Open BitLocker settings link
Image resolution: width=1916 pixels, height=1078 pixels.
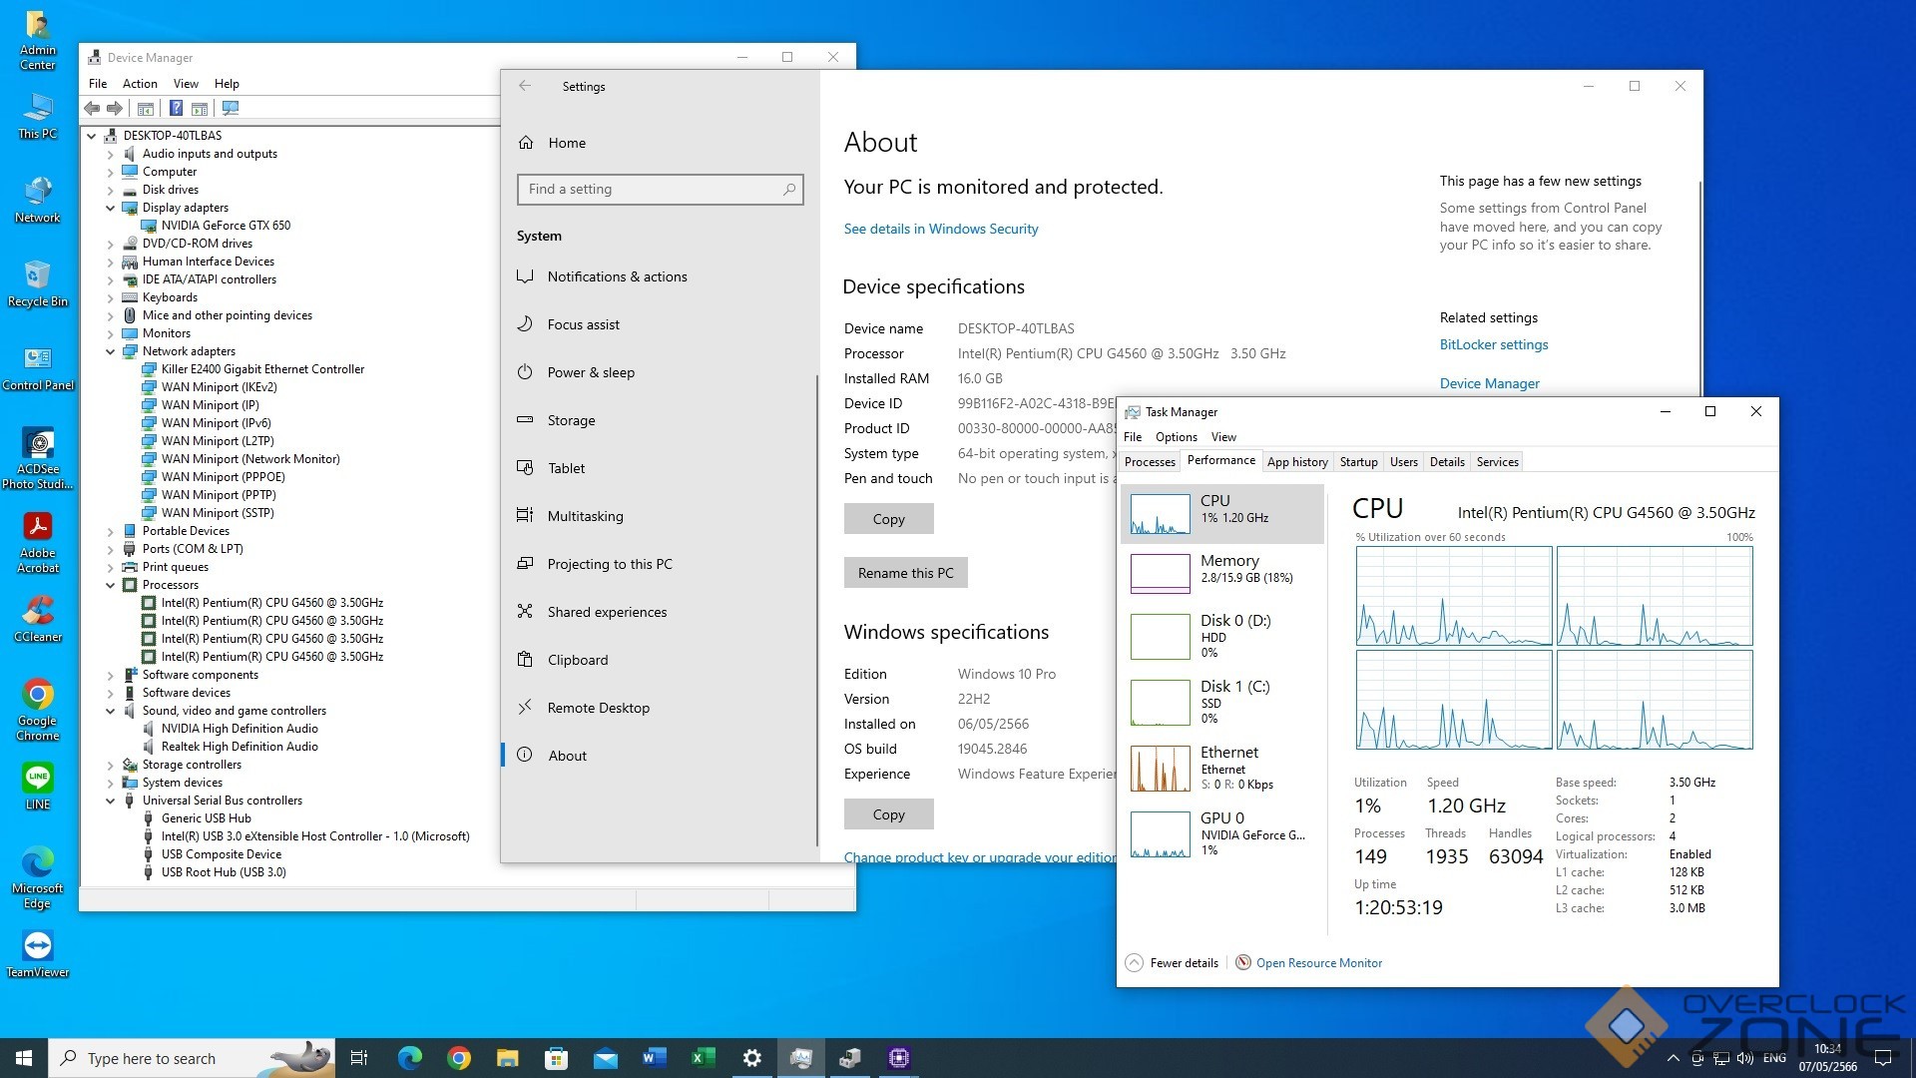[1493, 344]
